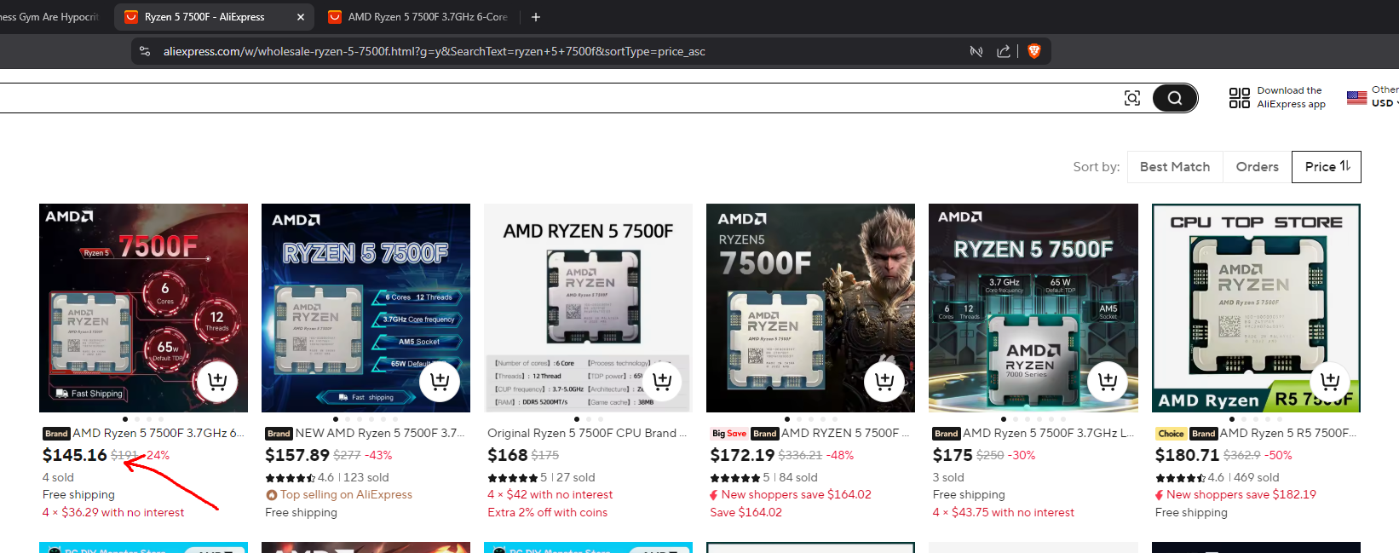The height and width of the screenshot is (553, 1399).
Task: Switch to AMD Ryzen 5 7500F 3.7GHz 6-Core tab
Action: coord(418,17)
